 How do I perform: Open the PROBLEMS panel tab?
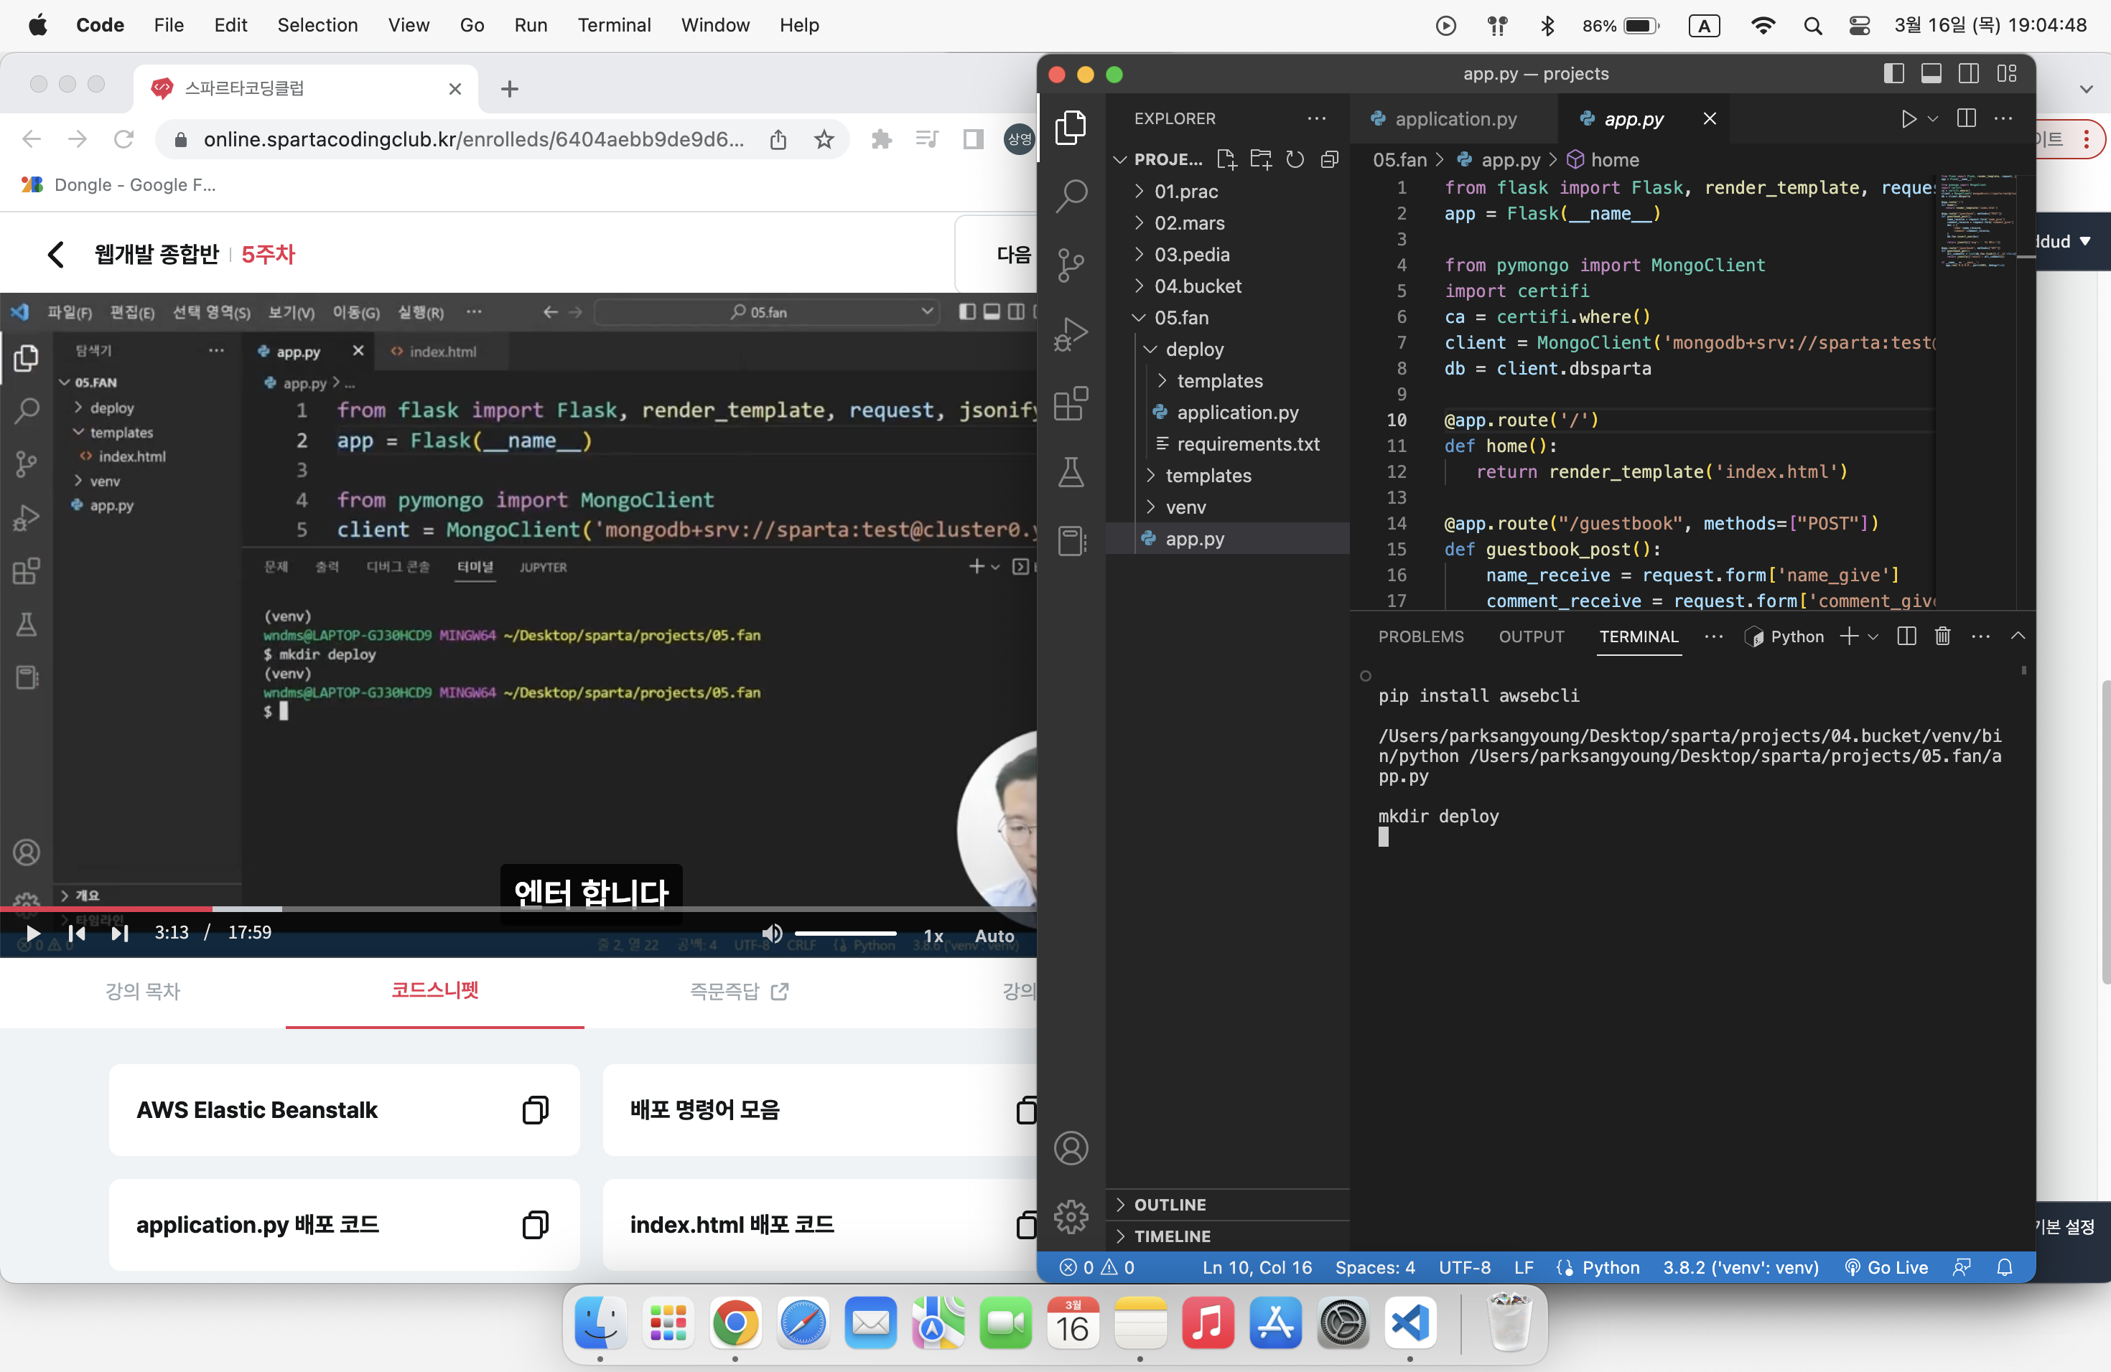1421,636
